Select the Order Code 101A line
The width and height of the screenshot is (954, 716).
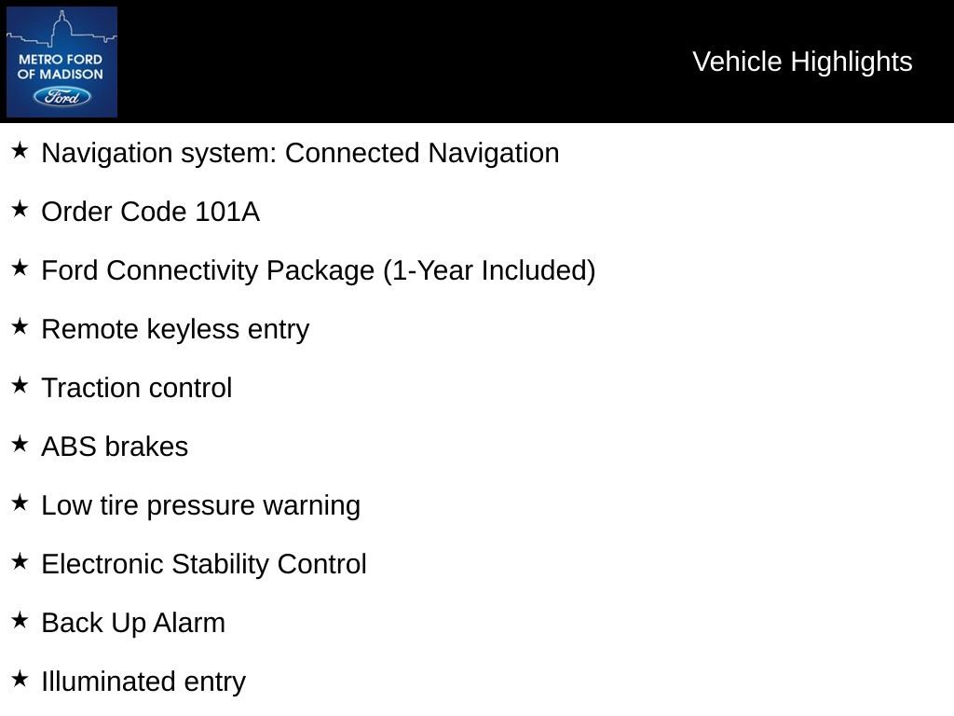click(150, 212)
